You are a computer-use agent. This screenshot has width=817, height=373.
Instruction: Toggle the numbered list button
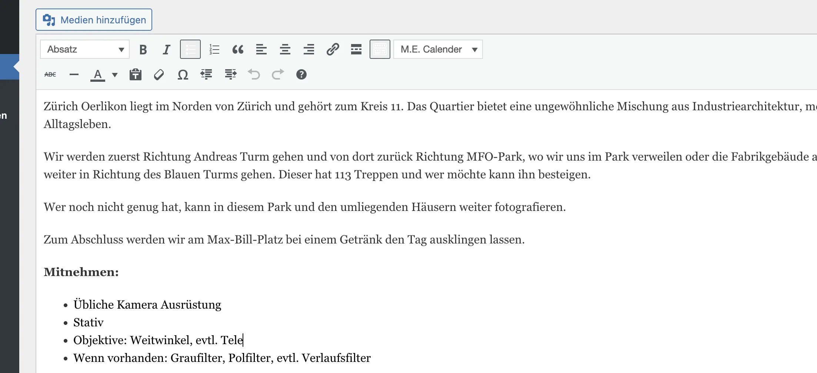coord(214,49)
